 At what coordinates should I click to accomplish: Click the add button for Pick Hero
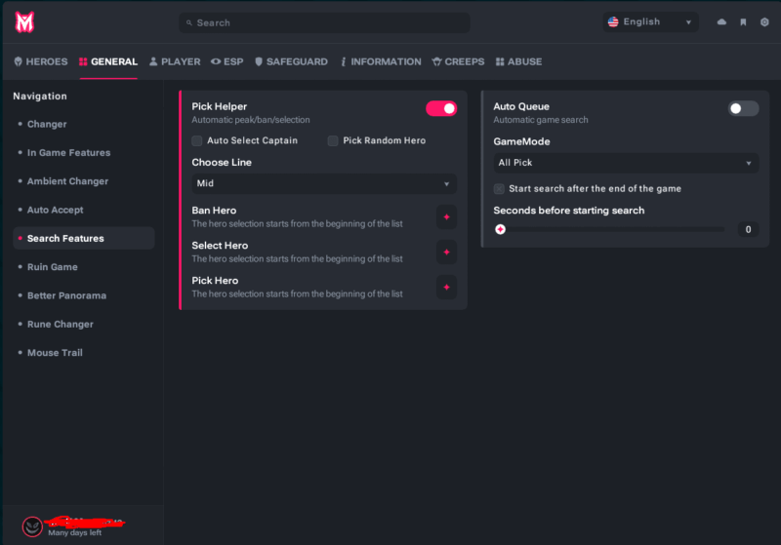pyautogui.click(x=446, y=288)
